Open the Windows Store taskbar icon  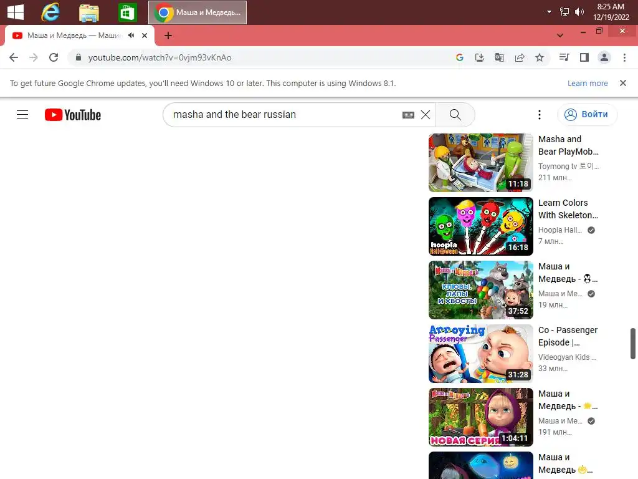click(x=127, y=12)
